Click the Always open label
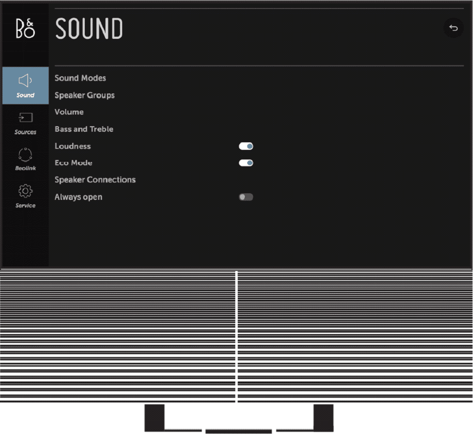Screen dimensions: 473x434 point(78,197)
